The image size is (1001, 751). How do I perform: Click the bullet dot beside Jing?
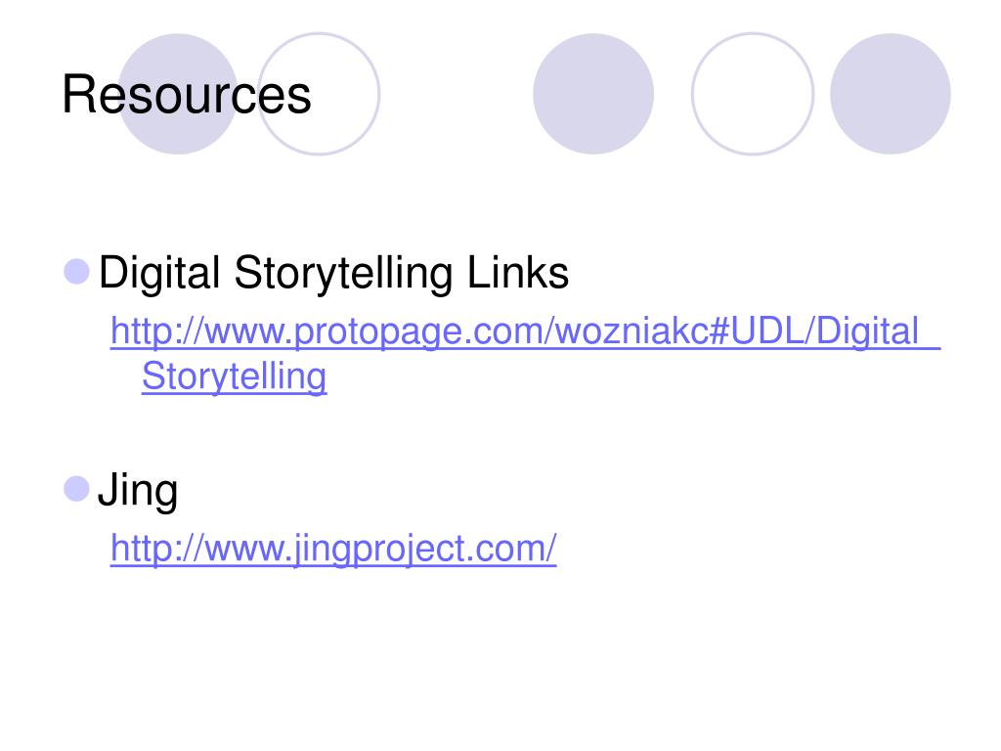76,489
